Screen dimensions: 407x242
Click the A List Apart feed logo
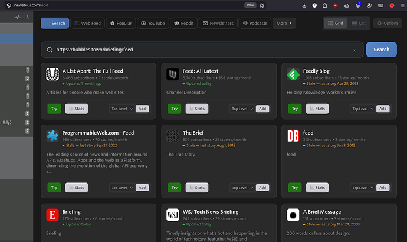point(52,74)
